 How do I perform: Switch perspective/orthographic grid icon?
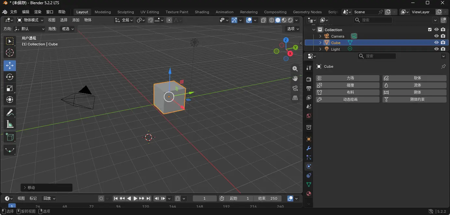click(295, 98)
